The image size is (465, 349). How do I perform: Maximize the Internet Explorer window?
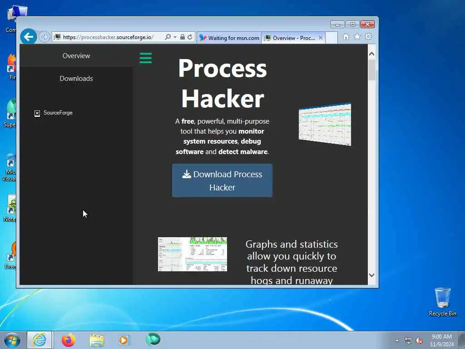coord(352,25)
